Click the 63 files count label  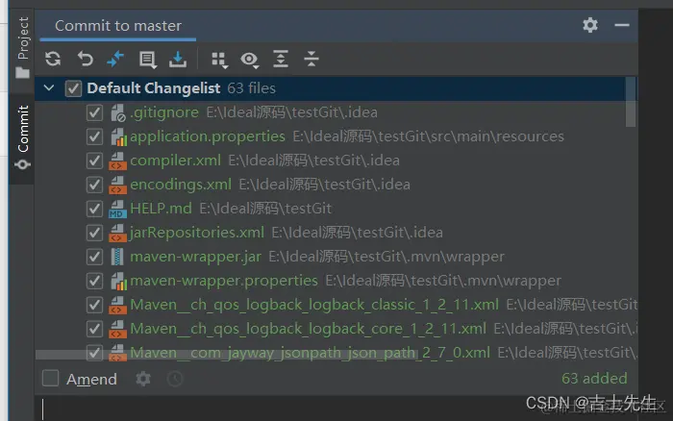coord(252,88)
